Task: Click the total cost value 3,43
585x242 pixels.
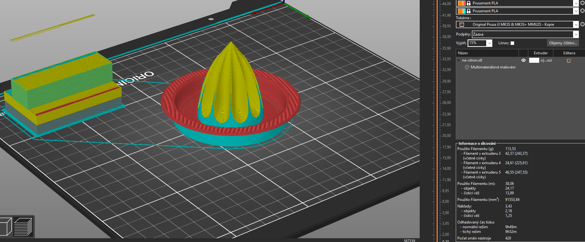Action: (508, 206)
